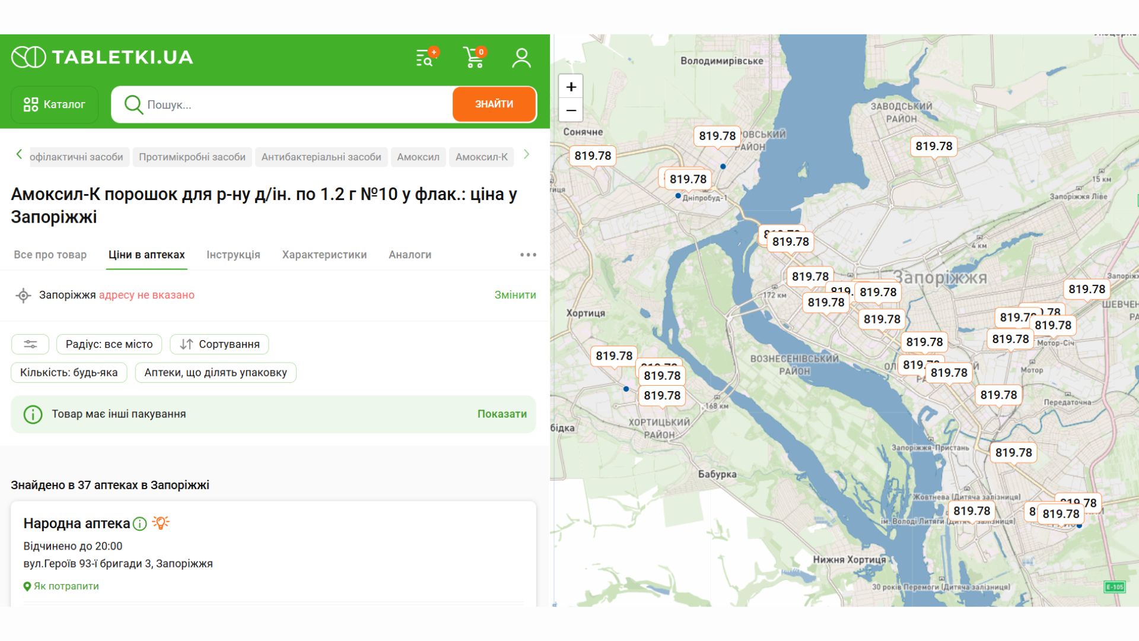
Task: Click the filter sliders icon button
Action: click(x=30, y=344)
